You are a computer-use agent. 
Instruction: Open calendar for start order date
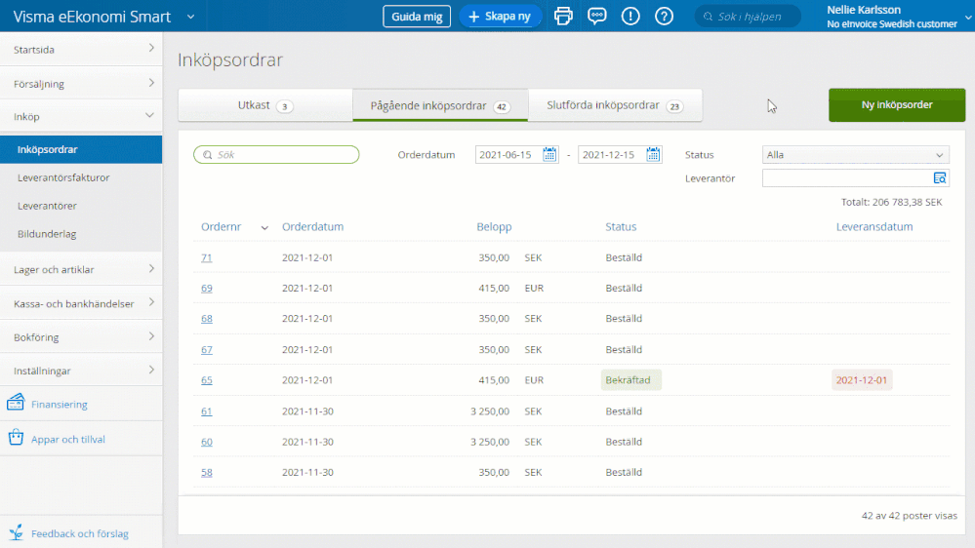pos(550,154)
